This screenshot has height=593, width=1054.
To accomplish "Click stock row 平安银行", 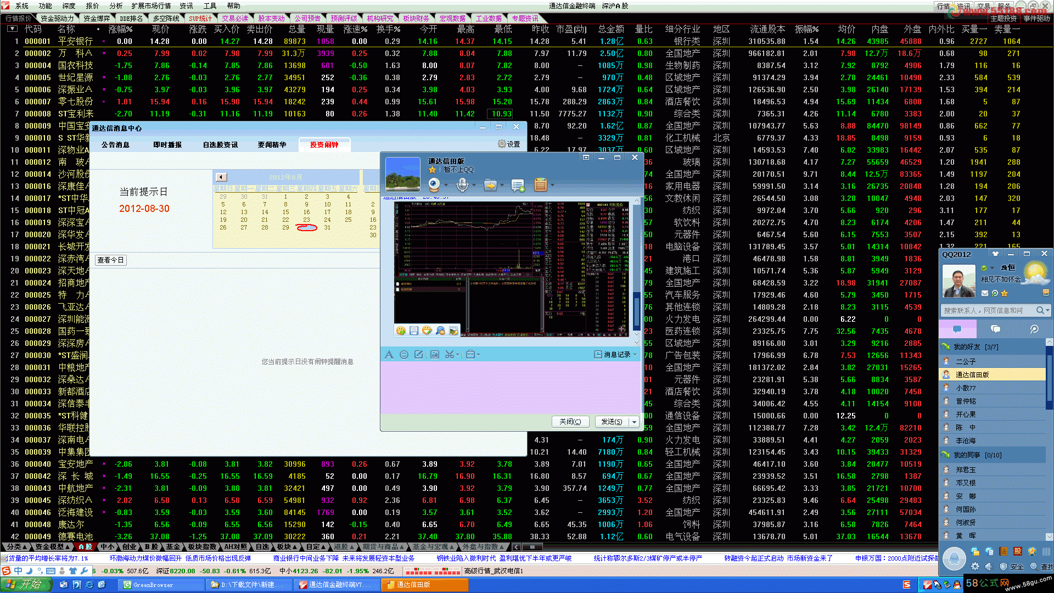I will [x=75, y=41].
